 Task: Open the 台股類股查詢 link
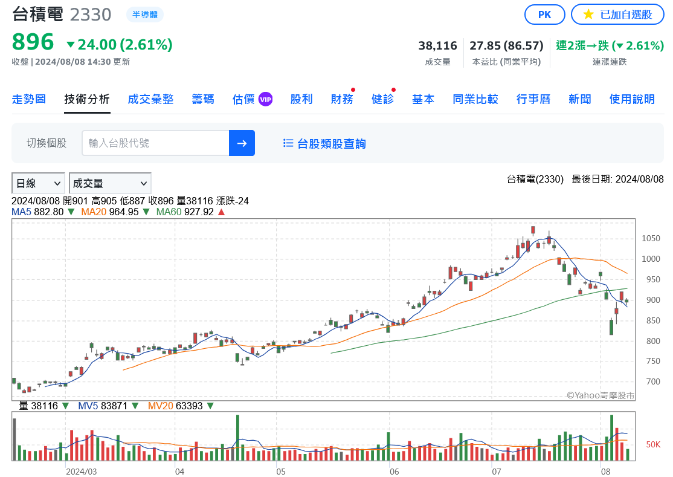331,143
